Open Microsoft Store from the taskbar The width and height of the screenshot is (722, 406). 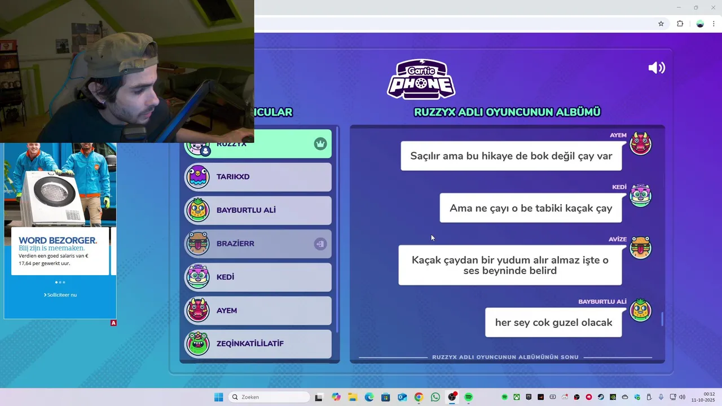point(385,397)
